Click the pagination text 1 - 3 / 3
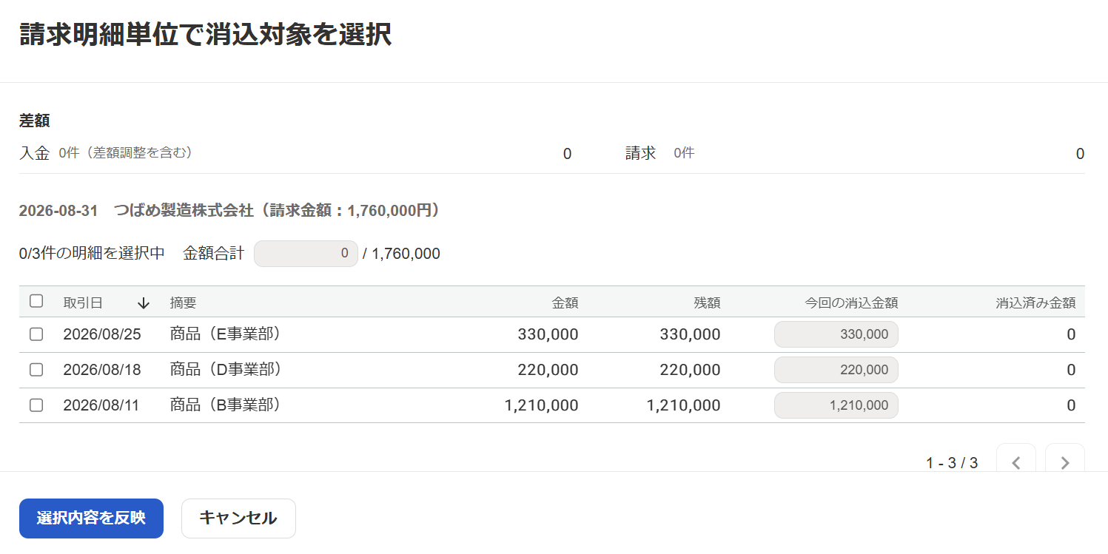This screenshot has width=1108, height=554. 952,463
